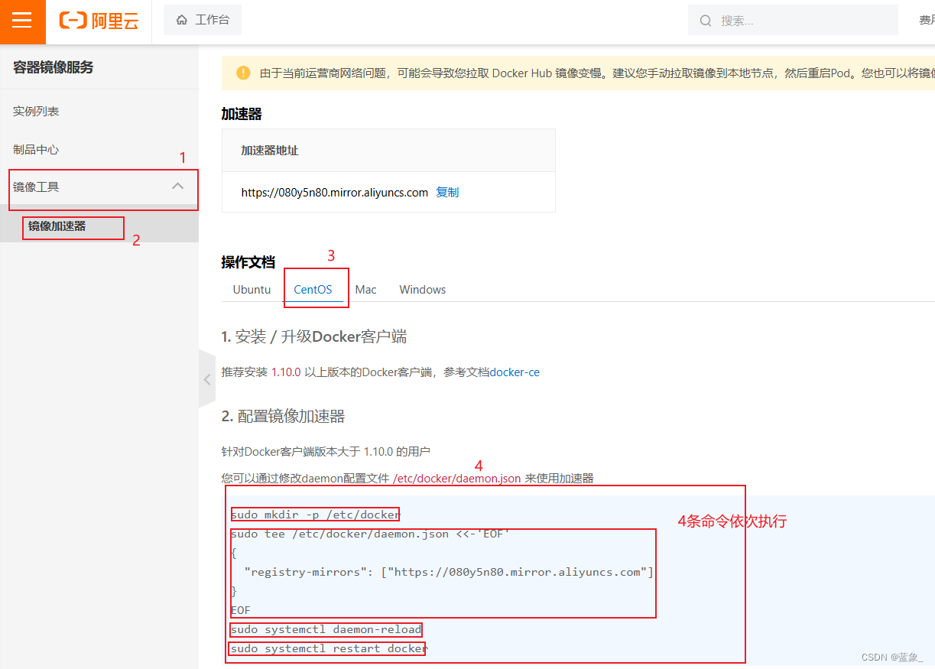This screenshot has width=935, height=669.
Task: Click the registry-mirrors JSON line
Action: point(449,572)
